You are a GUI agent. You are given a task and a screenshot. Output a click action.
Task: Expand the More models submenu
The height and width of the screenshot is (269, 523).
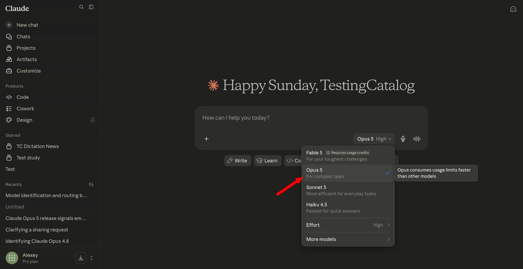(348, 239)
